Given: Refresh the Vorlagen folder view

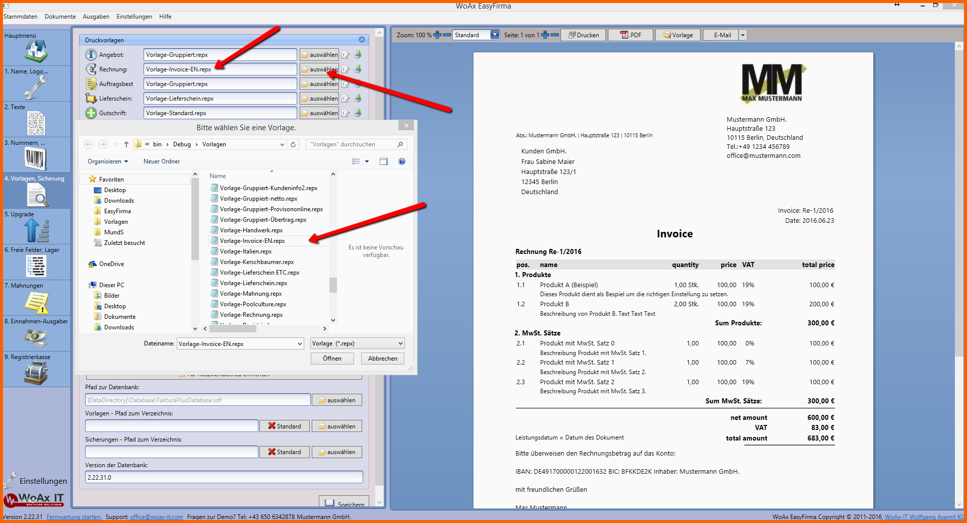Looking at the screenshot, I should coord(293,144).
